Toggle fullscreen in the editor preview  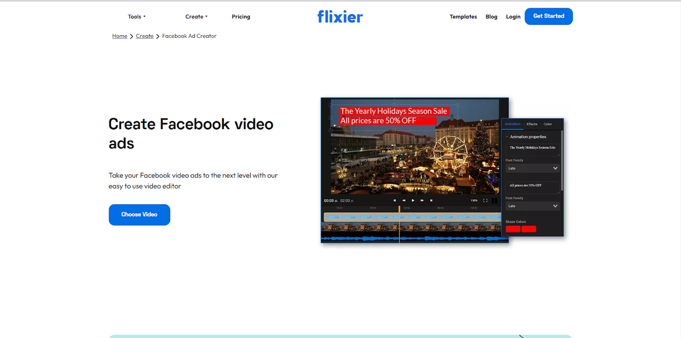coord(485,200)
